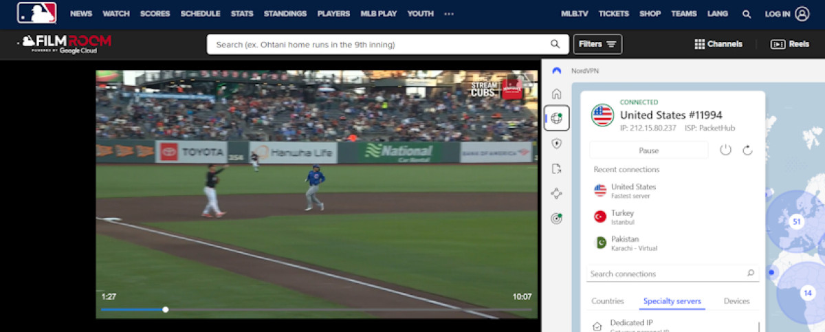Click the MLB logo

(37, 13)
